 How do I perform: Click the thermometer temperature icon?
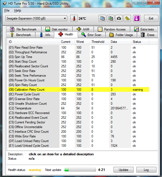coord(74,18)
